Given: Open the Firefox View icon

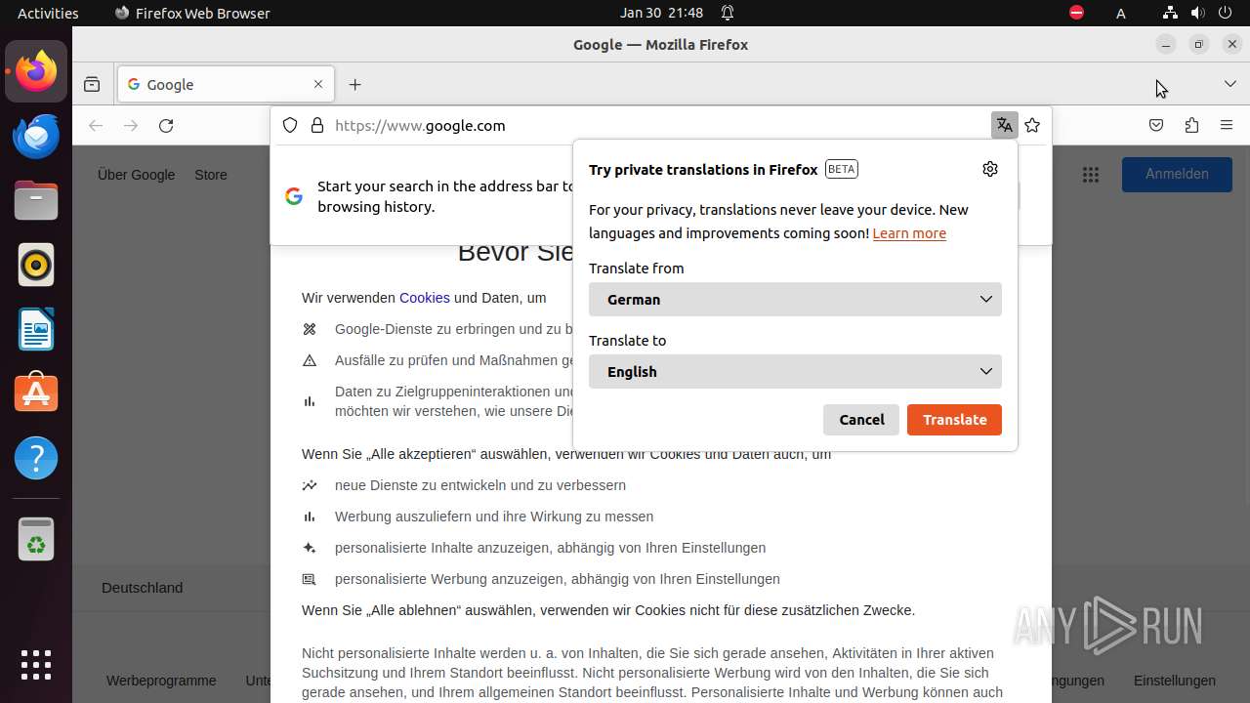Looking at the screenshot, I should pos(92,85).
